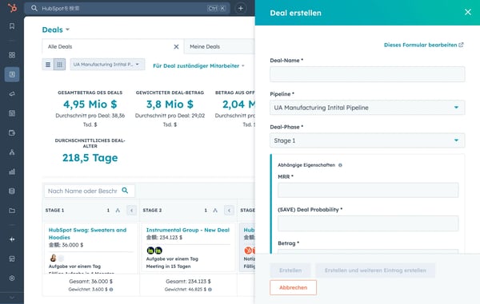480x304 pixels.
Task: Click Dieses Formular bearbeiten link
Action: (x=424, y=45)
